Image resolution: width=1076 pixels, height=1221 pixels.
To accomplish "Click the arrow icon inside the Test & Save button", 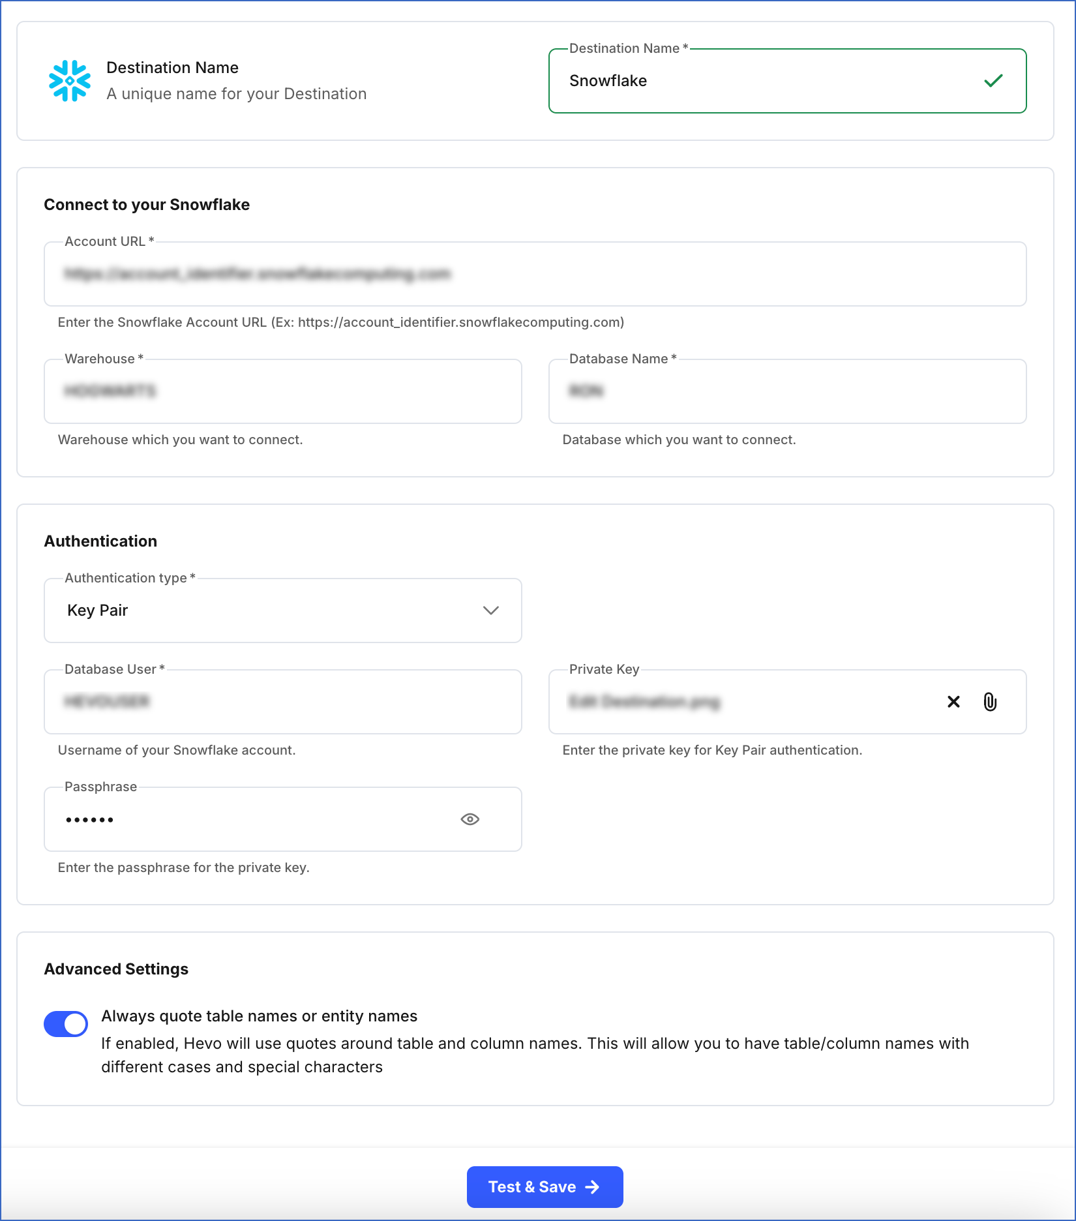I will [x=592, y=1186].
